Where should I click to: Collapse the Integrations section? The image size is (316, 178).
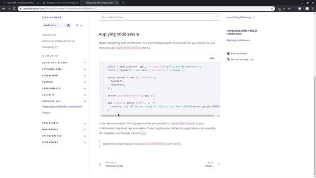(64, 101)
